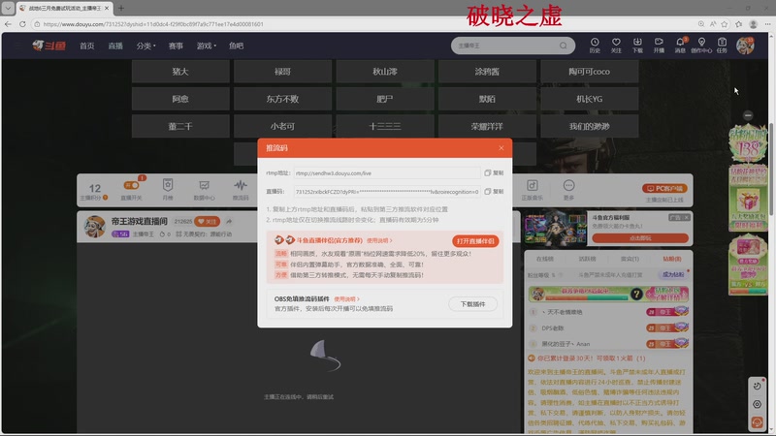Open the 138 floating promo badge
Image resolution: width=776 pixels, height=436 pixels.
point(748,144)
